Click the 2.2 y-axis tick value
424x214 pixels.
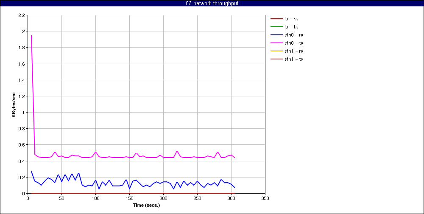[x=22, y=15]
